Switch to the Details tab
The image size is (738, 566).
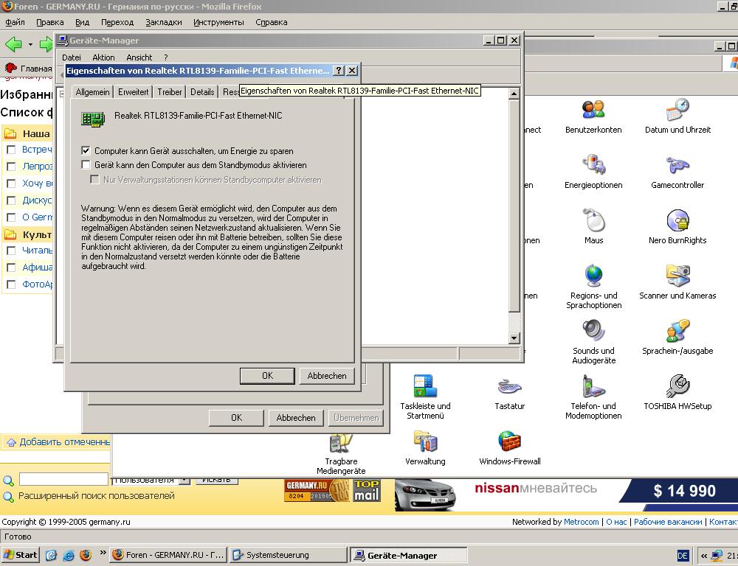(202, 92)
